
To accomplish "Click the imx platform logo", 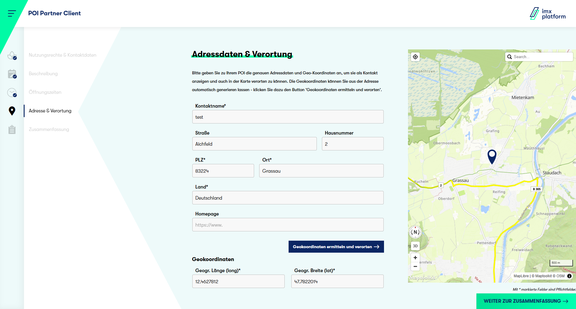I will click(x=547, y=13).
